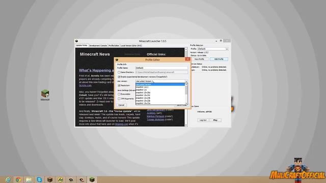Viewport: 326px width, 183px height.
Task: Launch Google Chrome from the taskbar
Action: click(18, 179)
